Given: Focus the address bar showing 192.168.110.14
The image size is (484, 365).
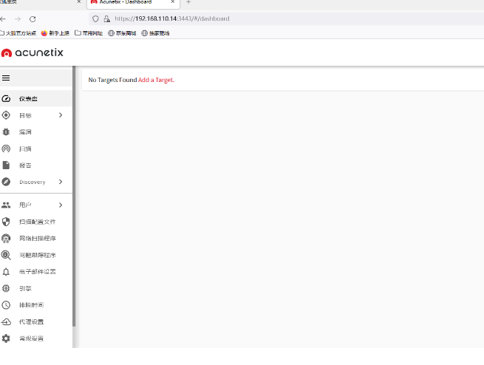Looking at the screenshot, I should 287,18.
